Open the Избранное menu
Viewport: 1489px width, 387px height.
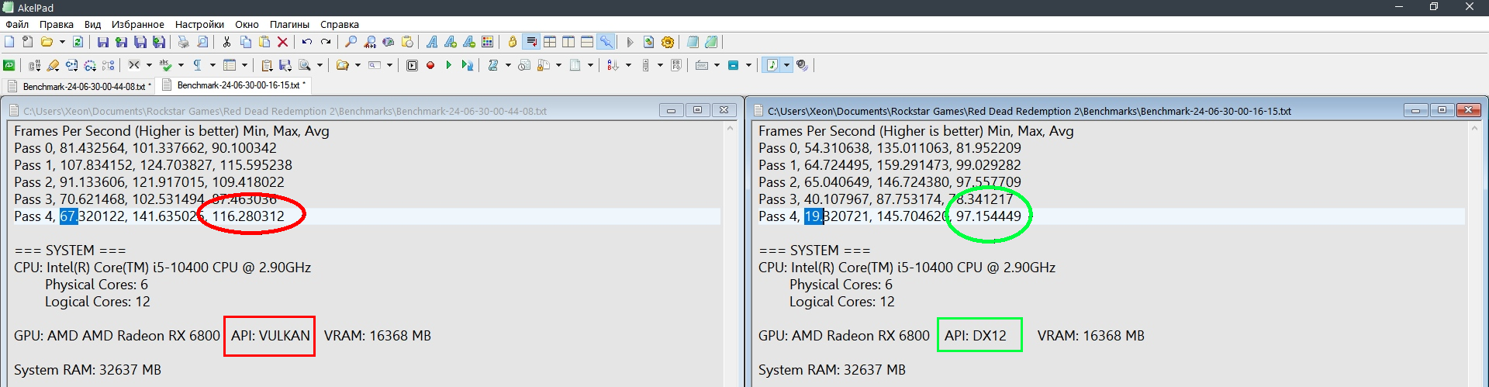(x=137, y=25)
